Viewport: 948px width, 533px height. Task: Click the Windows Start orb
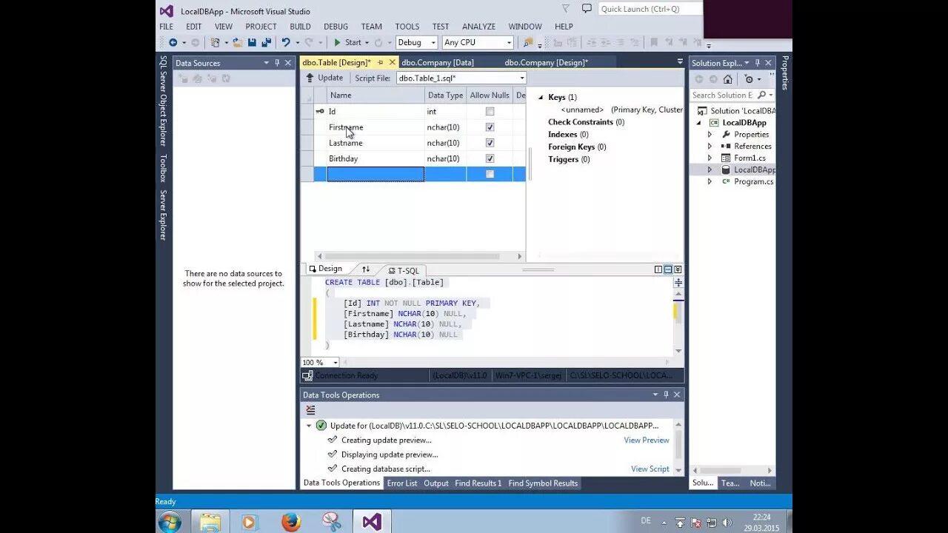pos(170,522)
